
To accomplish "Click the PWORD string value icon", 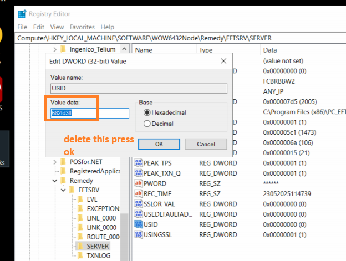I will 139,183.
